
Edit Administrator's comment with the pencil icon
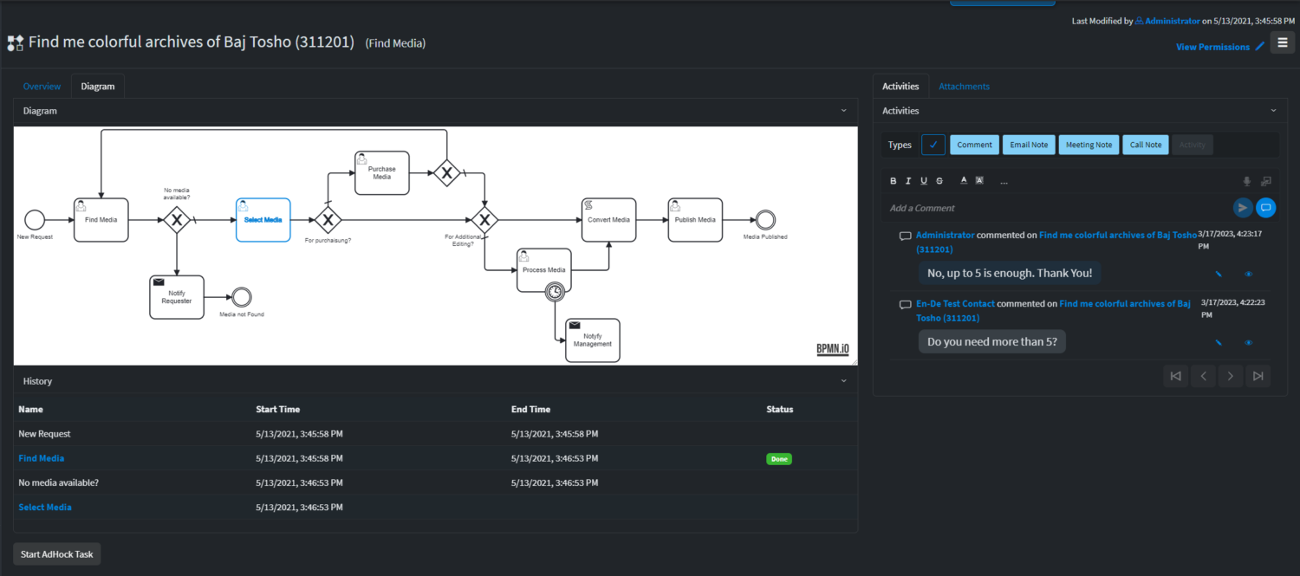click(x=1217, y=273)
